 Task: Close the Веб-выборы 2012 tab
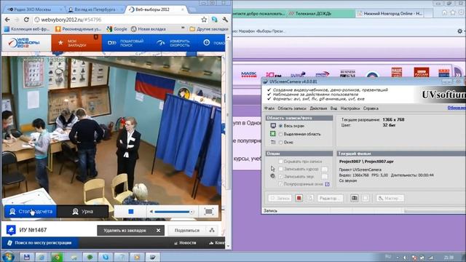[183, 9]
